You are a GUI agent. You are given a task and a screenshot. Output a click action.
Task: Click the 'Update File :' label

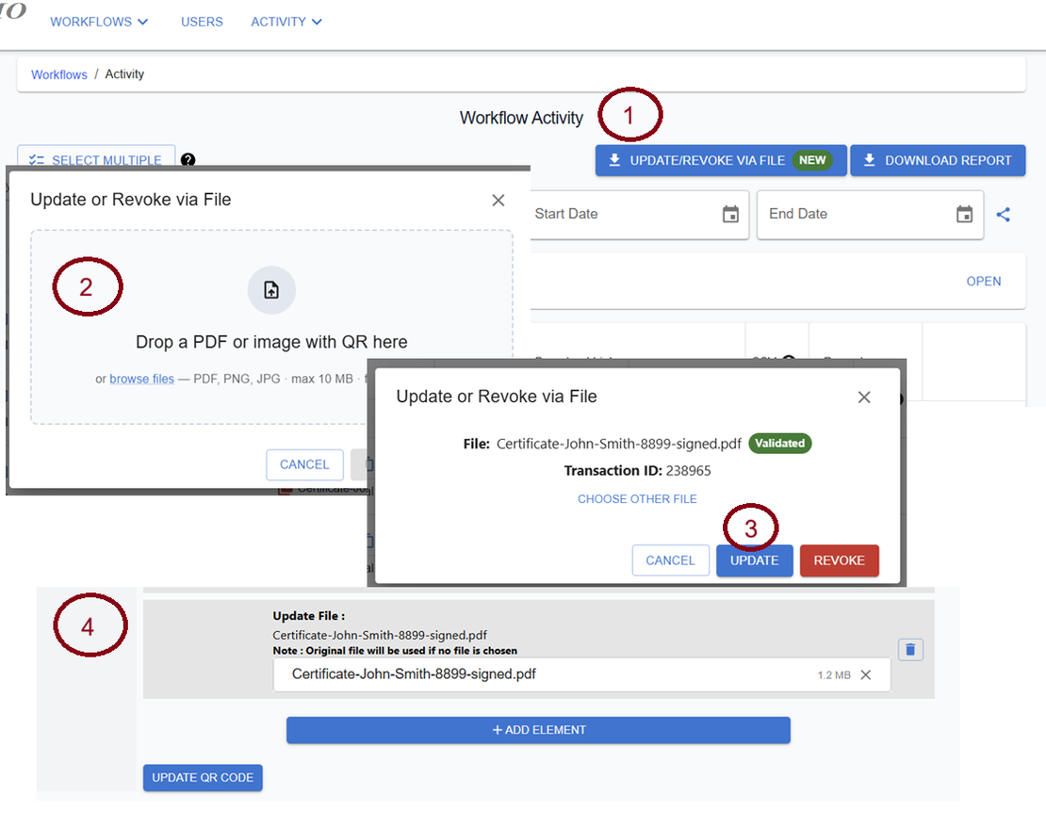tap(309, 616)
